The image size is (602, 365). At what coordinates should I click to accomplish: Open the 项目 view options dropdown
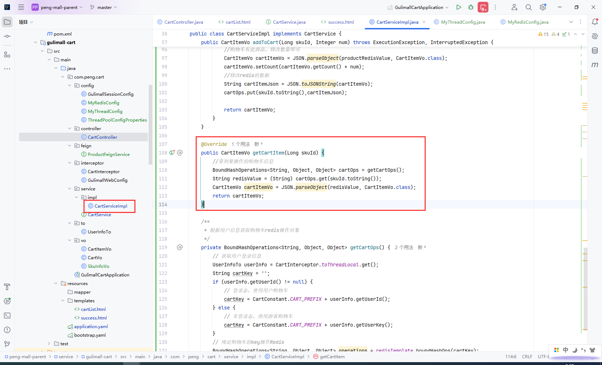click(26, 22)
